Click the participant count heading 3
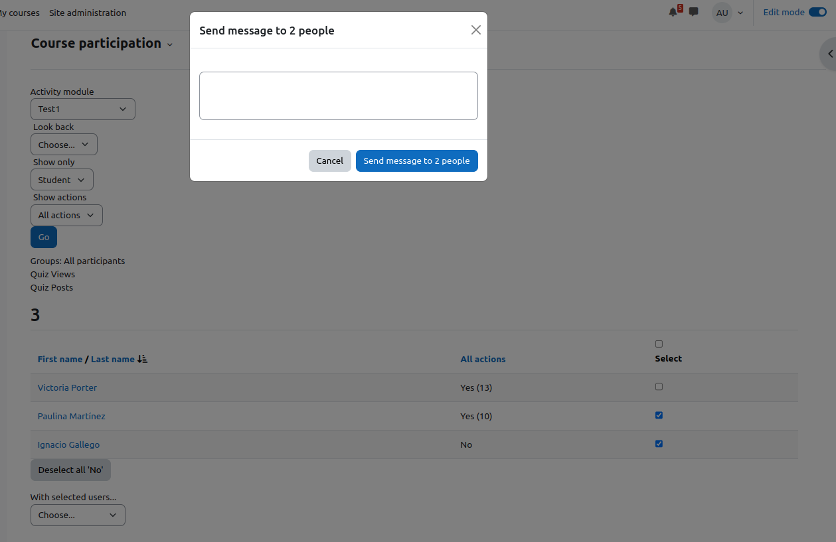Image resolution: width=836 pixels, height=542 pixels. pyautogui.click(x=35, y=315)
